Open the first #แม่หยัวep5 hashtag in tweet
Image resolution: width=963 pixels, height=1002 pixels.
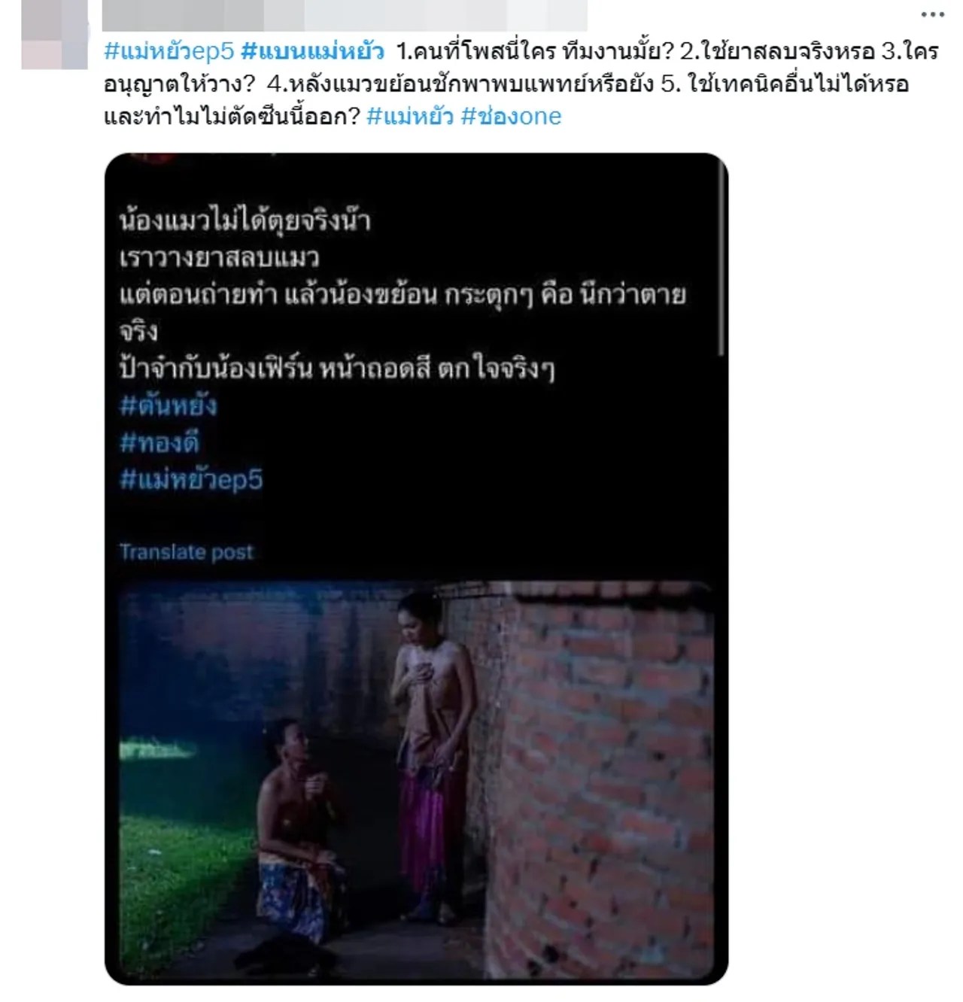tap(169, 51)
